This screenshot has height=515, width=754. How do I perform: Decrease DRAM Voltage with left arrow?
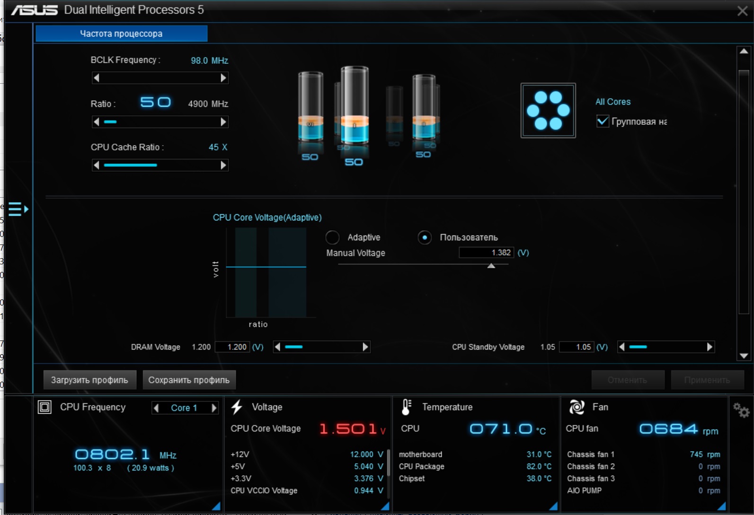tap(278, 347)
